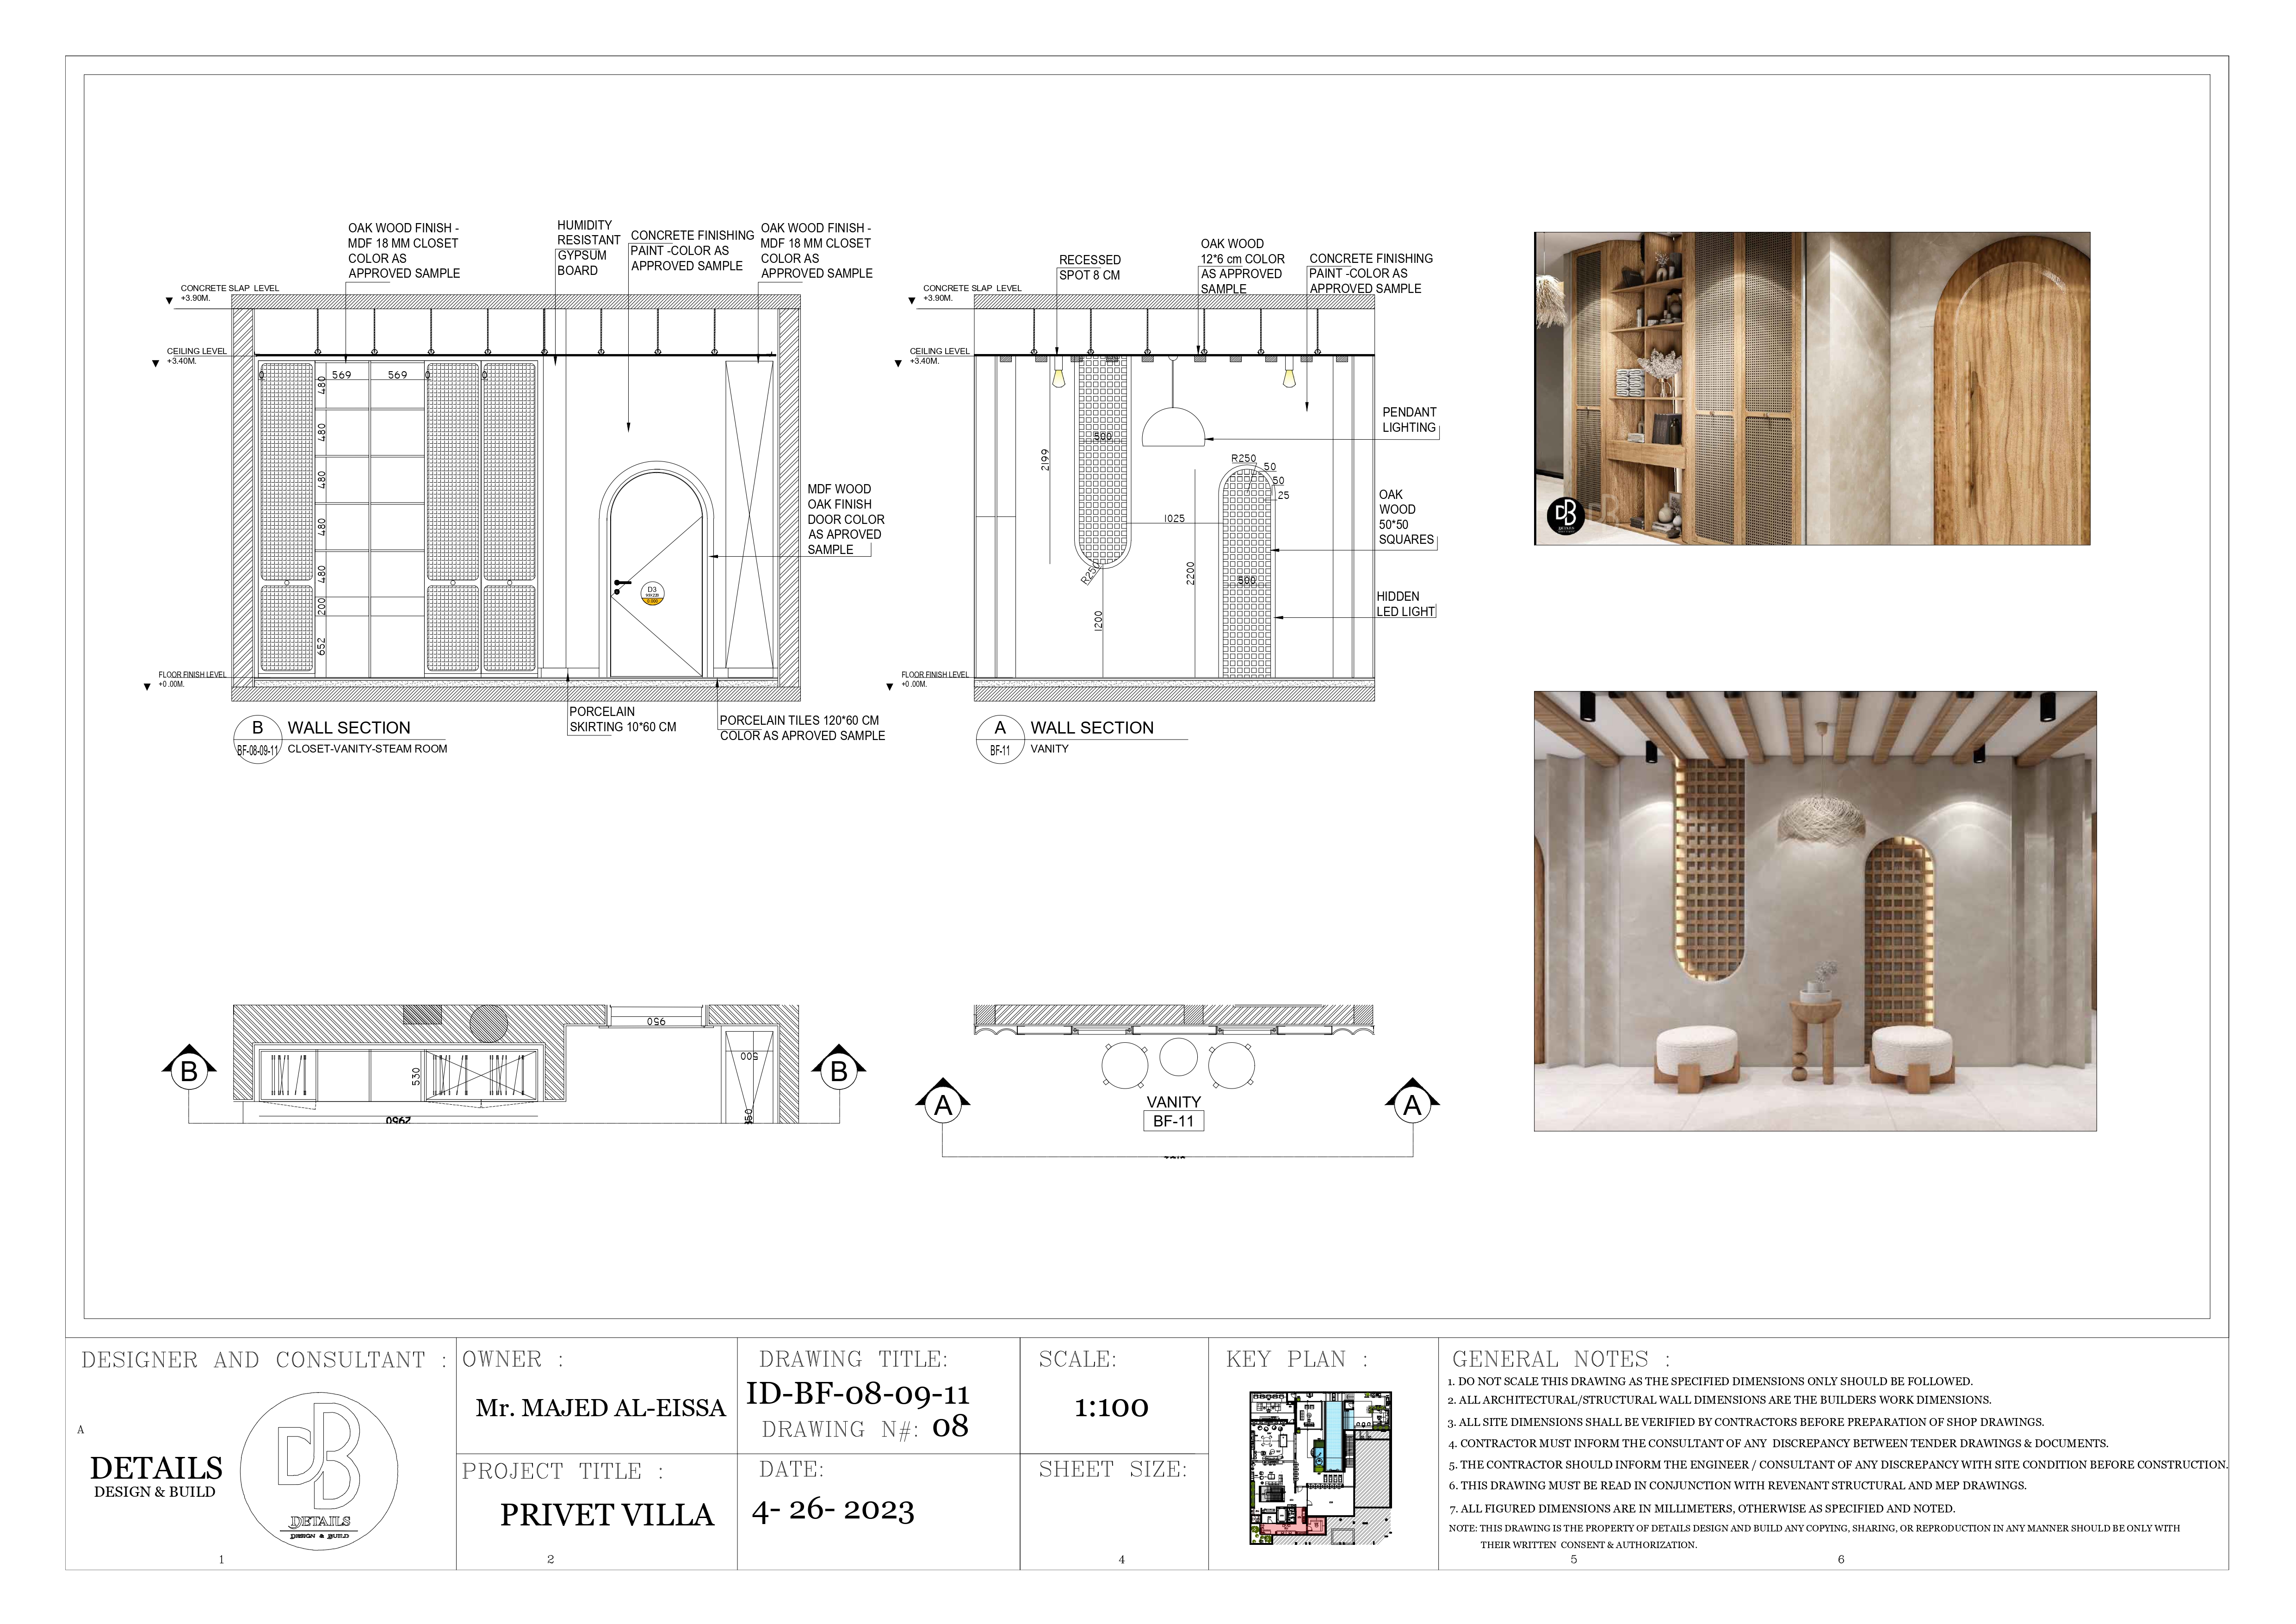This screenshot has width=2296, height=1624.
Task: Select the scale value 1:100
Action: (1111, 1408)
